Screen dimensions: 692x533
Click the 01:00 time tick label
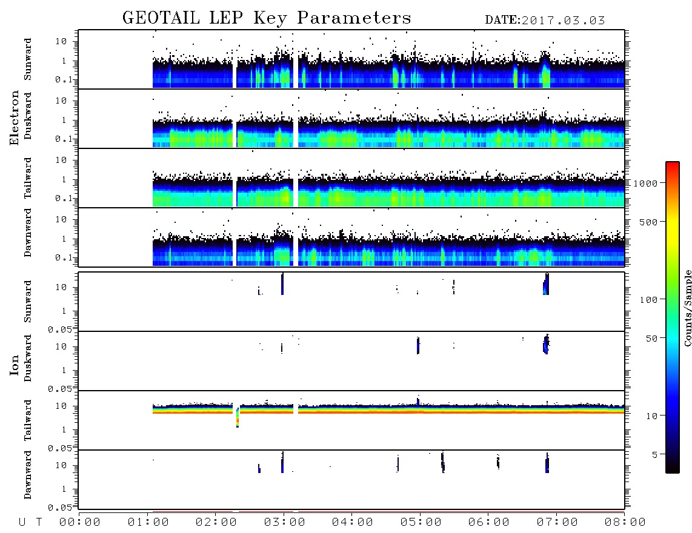coord(148,523)
